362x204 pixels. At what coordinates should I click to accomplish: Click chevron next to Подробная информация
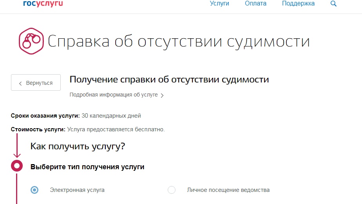coord(162,95)
